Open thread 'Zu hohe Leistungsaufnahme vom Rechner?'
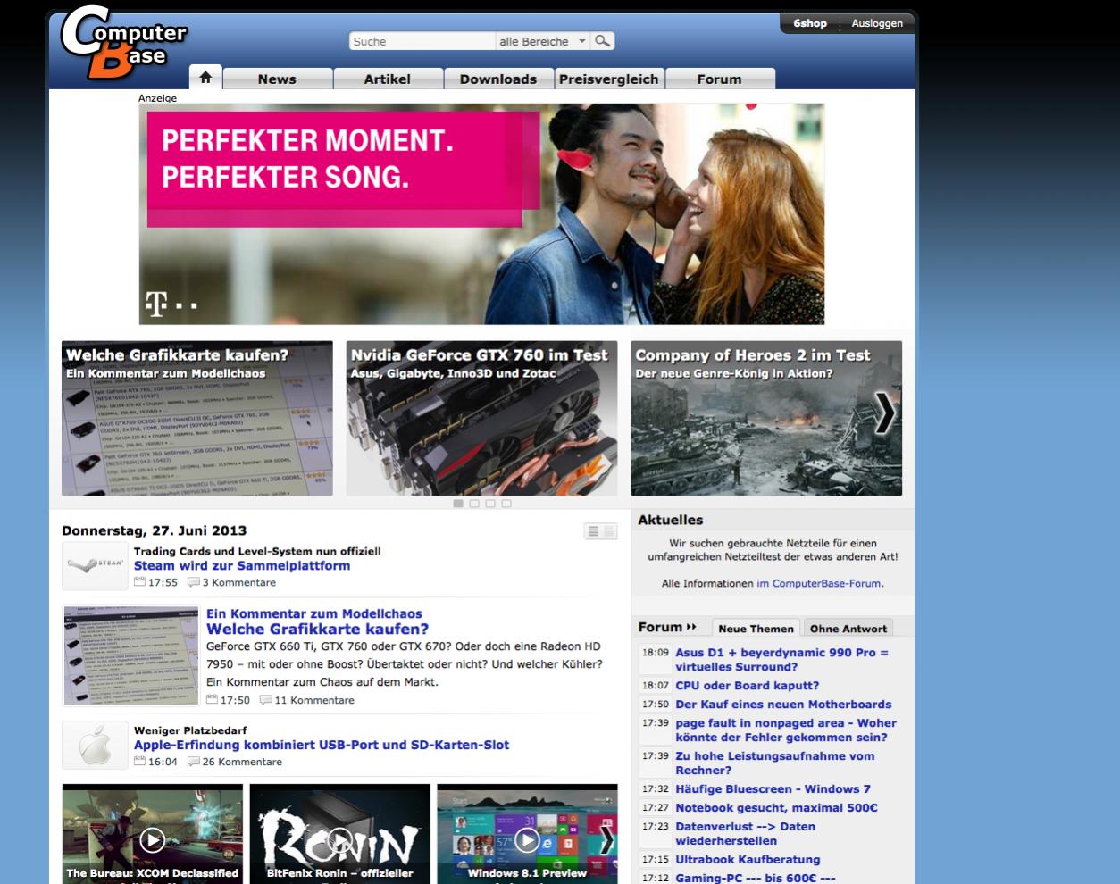This screenshot has width=1120, height=884. coord(775,763)
